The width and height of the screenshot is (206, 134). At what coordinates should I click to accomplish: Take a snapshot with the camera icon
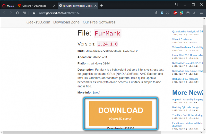(x=157, y=13)
